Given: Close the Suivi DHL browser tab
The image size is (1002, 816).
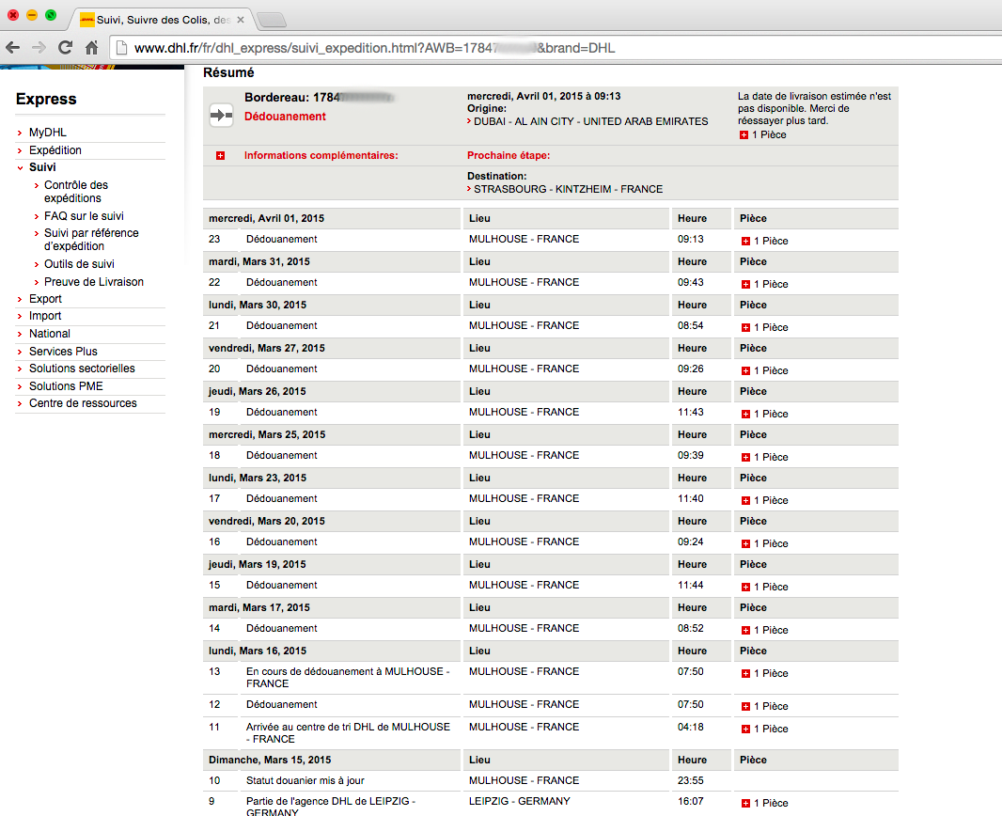Looking at the screenshot, I should tap(241, 20).
